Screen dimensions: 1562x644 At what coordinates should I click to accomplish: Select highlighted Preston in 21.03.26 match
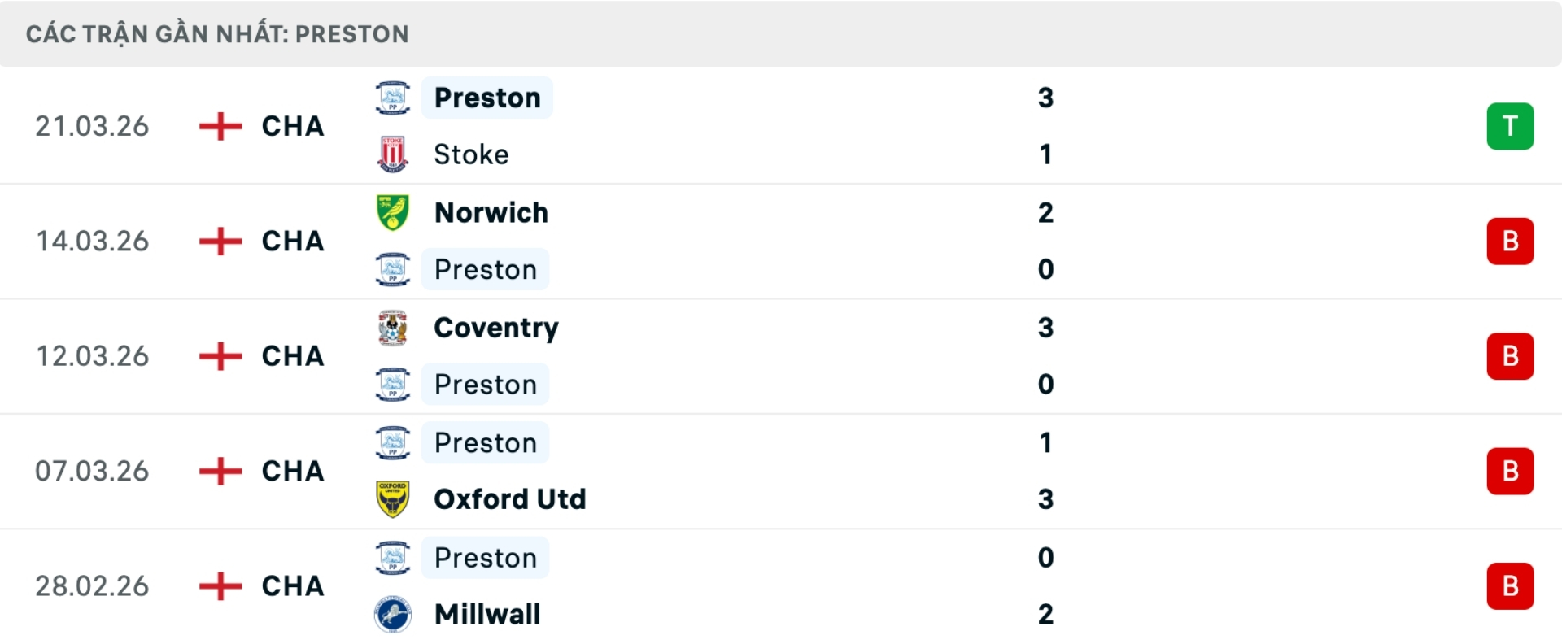487,98
